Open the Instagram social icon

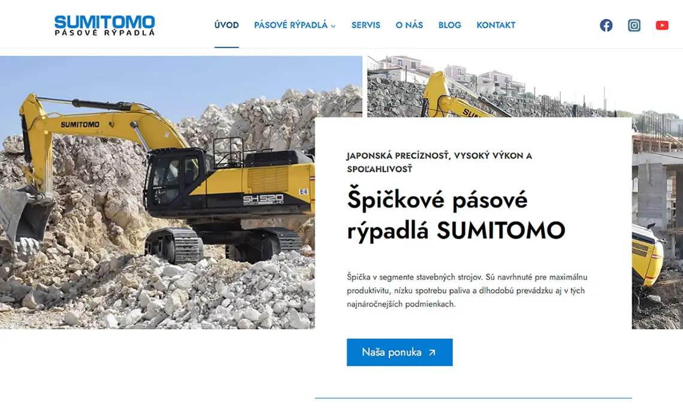634,25
